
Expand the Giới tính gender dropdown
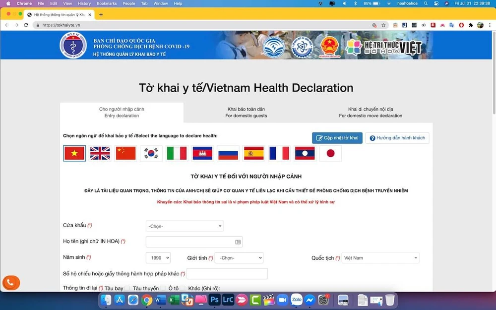[x=239, y=258]
